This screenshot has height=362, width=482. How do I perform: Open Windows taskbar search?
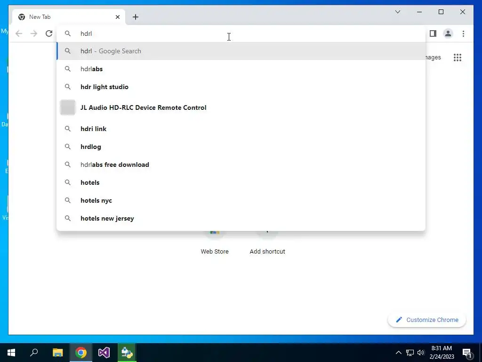34,353
